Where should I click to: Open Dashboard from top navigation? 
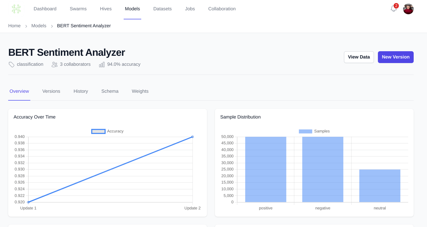click(x=45, y=9)
